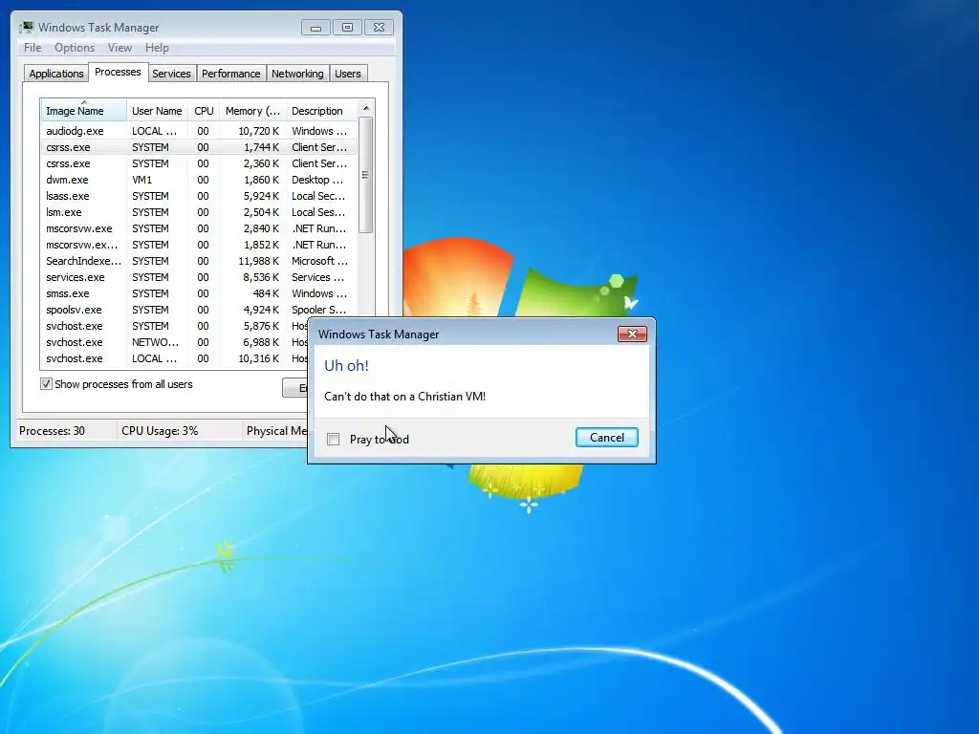Click the Spooler S... description cell
Screen dimensions: 979x734
point(319,310)
